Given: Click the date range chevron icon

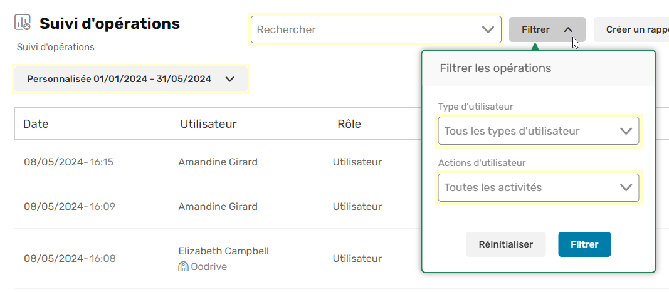Looking at the screenshot, I should tap(230, 80).
